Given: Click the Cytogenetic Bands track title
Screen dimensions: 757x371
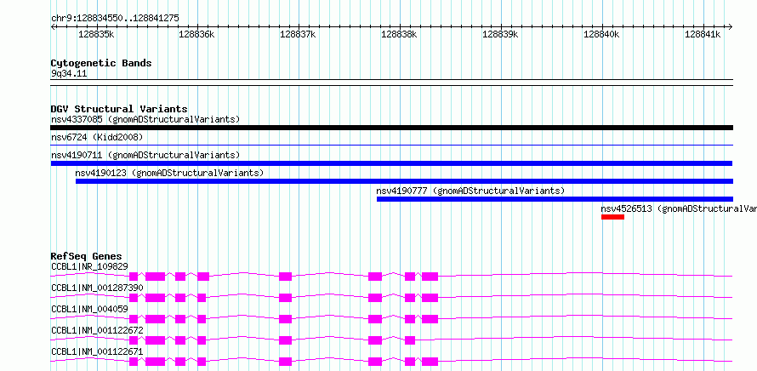Looking at the screenshot, I should [x=101, y=63].
